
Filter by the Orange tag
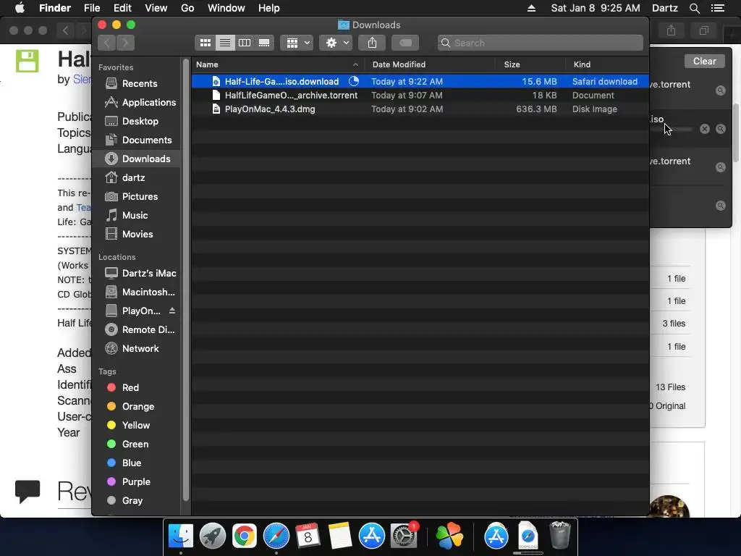coord(137,407)
